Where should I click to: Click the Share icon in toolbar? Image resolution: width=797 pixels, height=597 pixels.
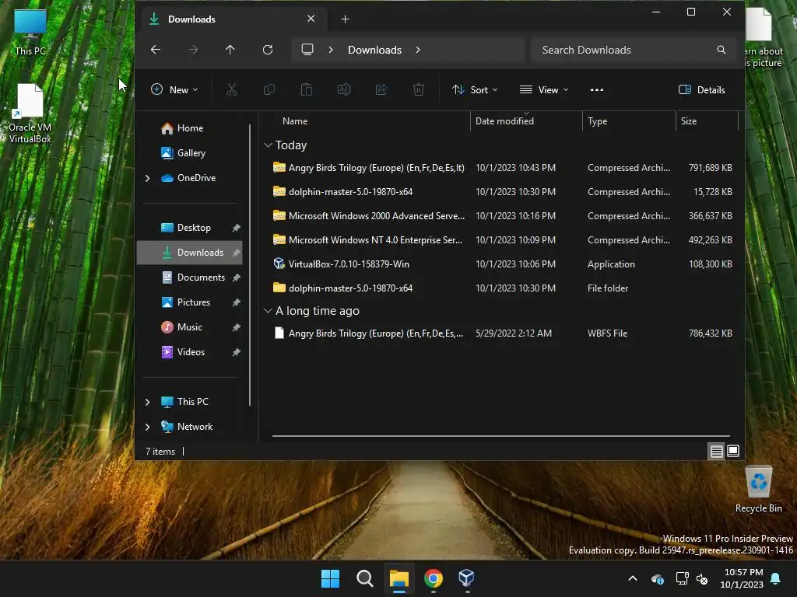[x=381, y=90]
